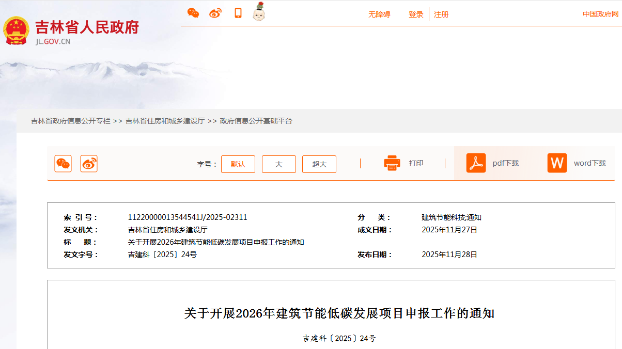Share via WeChat icon in article toolbar

(x=64, y=164)
